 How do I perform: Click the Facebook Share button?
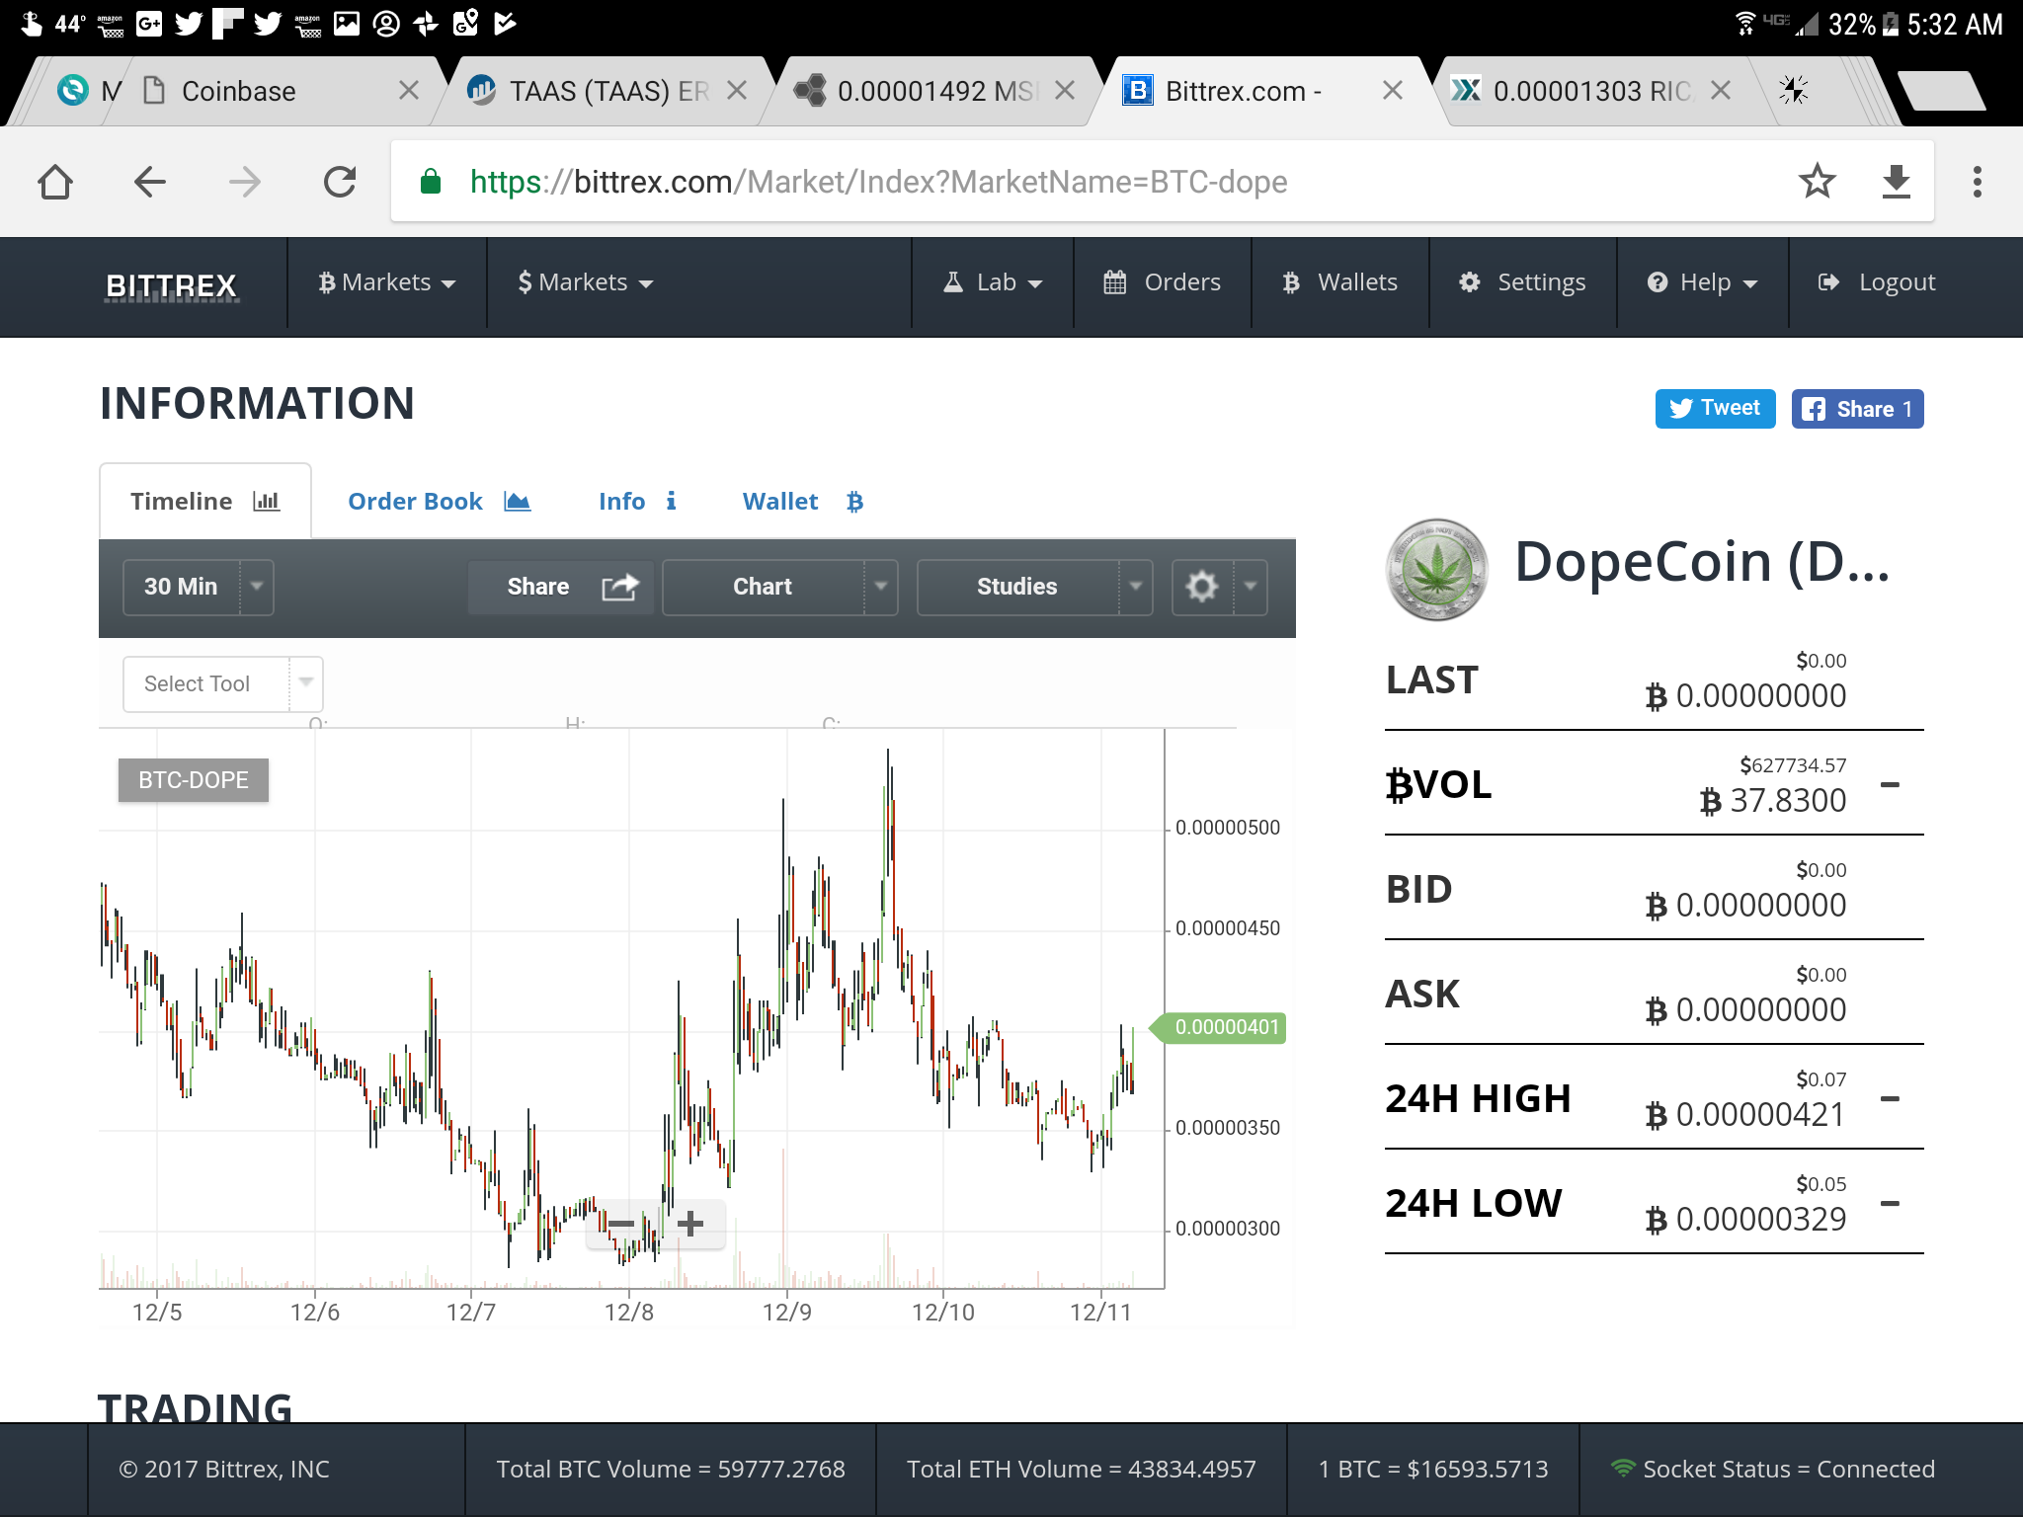coord(1857,408)
